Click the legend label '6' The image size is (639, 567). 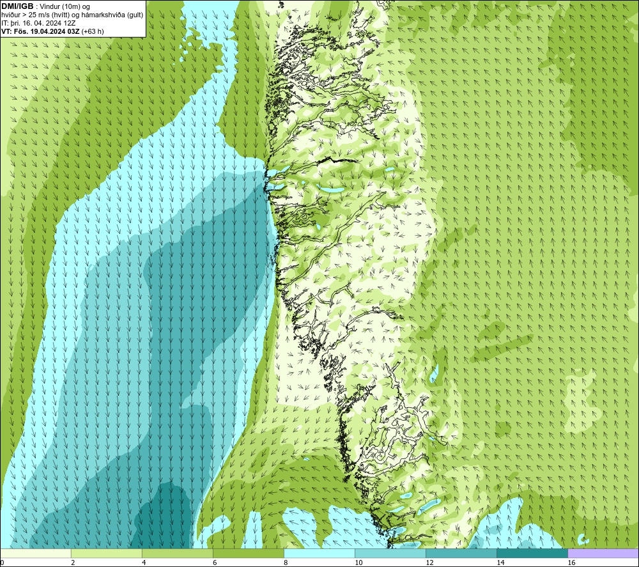tap(215, 563)
